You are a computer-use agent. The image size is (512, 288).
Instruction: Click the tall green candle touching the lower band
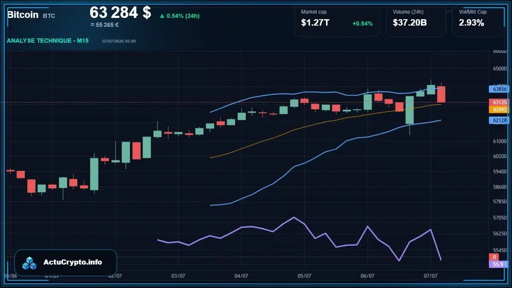pos(410,110)
